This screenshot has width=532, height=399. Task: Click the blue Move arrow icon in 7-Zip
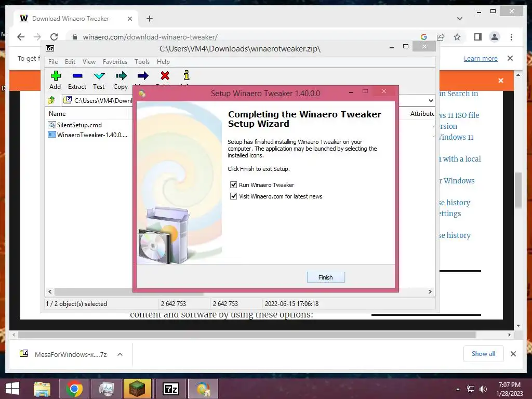pyautogui.click(x=143, y=76)
